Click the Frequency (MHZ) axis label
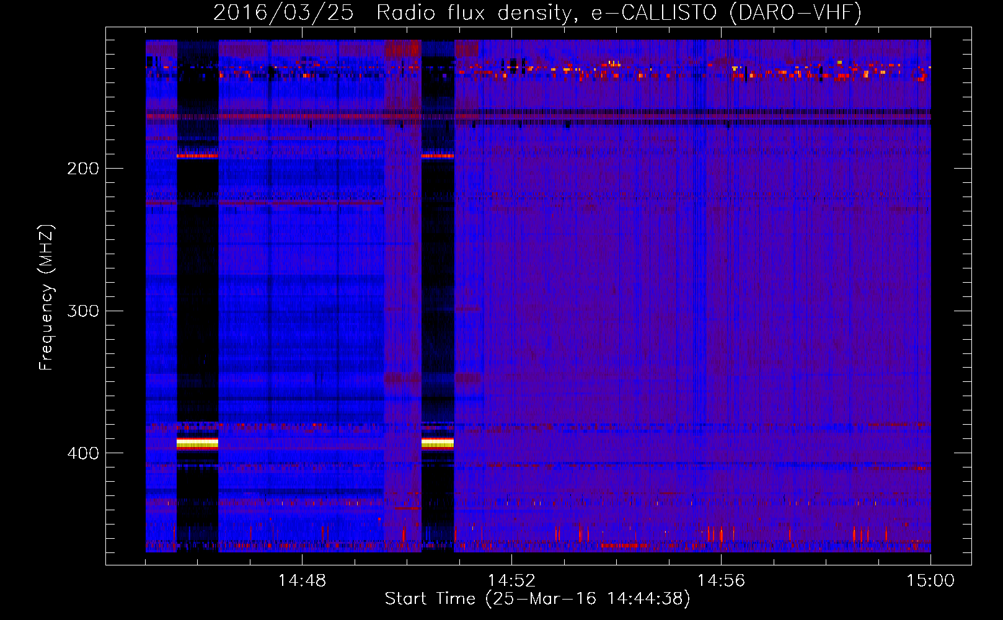This screenshot has width=1003, height=620. (x=46, y=298)
